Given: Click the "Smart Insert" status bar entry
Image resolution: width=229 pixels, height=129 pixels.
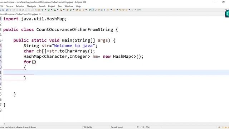Looking at the screenshot, I should [117, 127].
